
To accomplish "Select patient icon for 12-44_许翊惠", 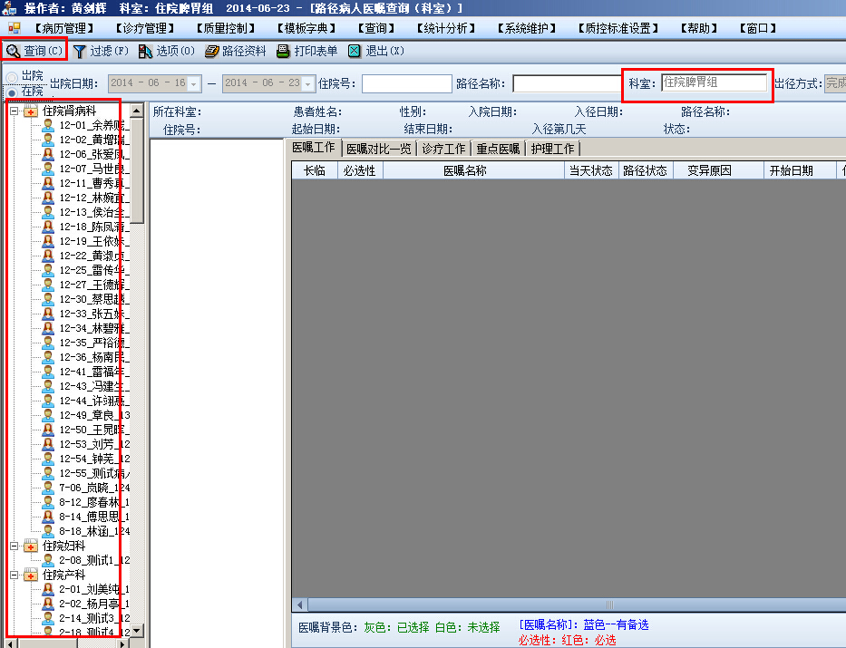I will [48, 401].
